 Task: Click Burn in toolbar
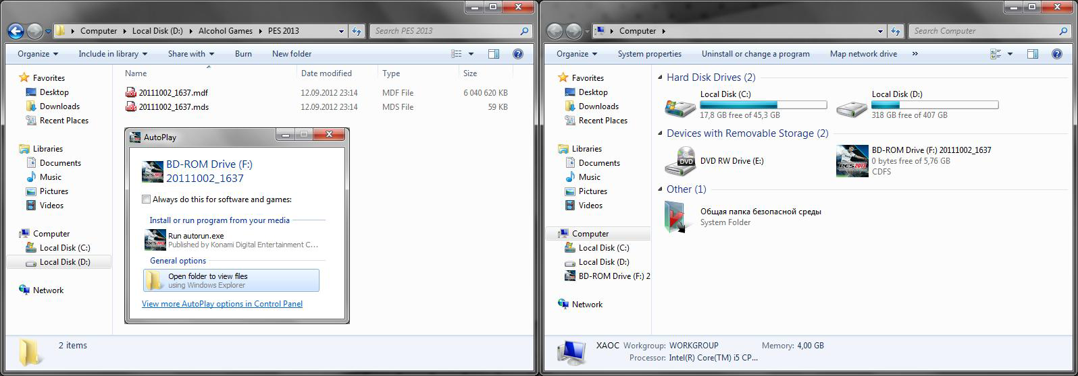pos(243,54)
